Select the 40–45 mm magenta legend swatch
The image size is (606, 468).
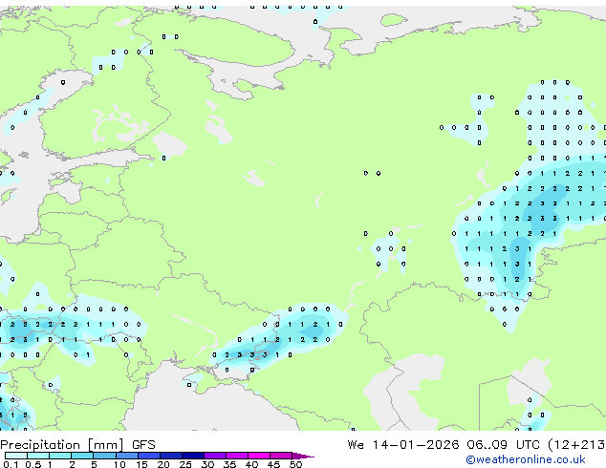click(259, 456)
